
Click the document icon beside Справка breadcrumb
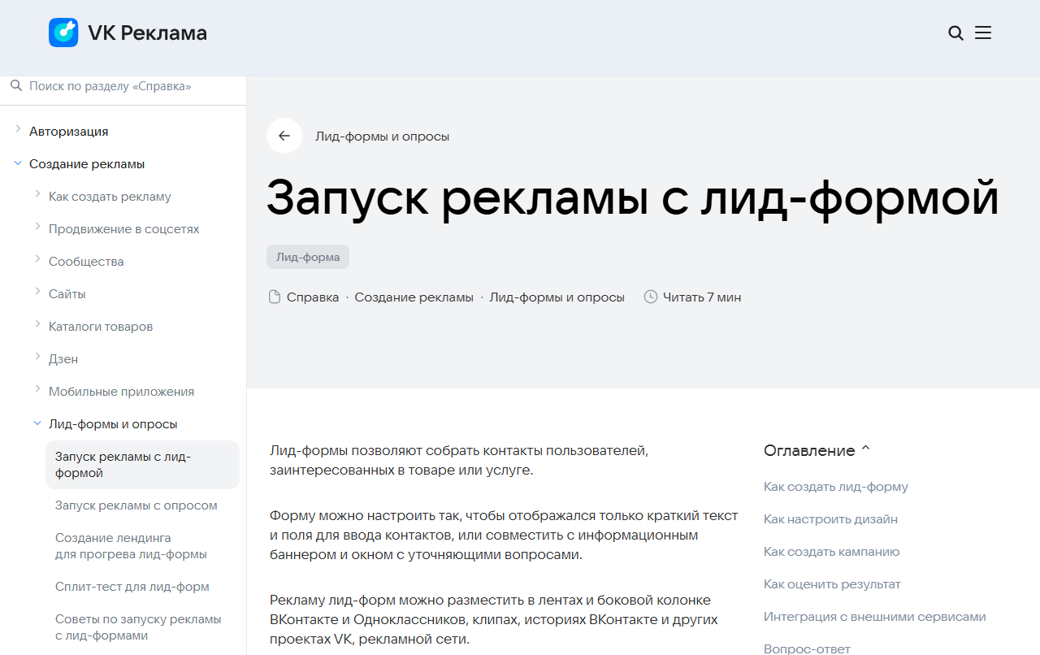point(275,297)
